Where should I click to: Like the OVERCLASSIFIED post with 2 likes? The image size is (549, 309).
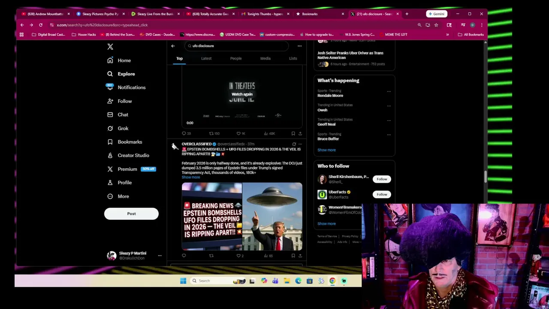[x=240, y=256]
